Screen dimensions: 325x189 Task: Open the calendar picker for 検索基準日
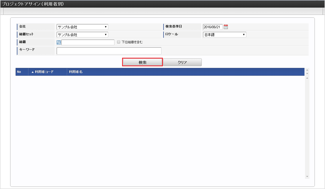pos(225,27)
